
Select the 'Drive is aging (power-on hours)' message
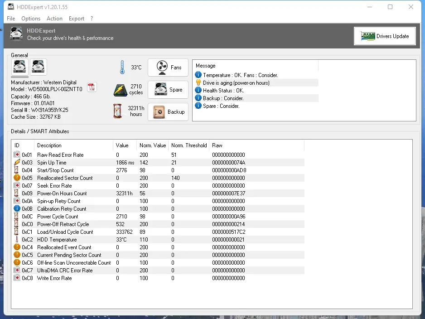(x=236, y=83)
